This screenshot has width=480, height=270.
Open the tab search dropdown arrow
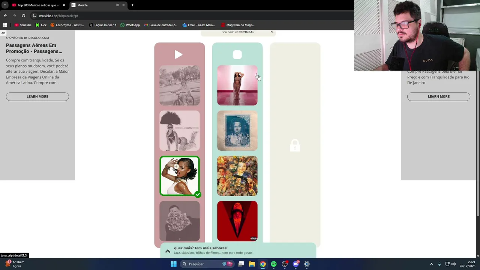click(5, 5)
